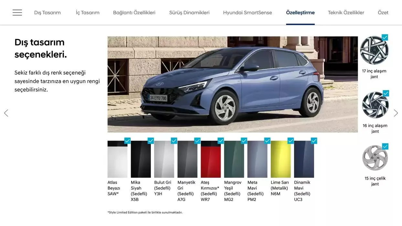
Task: Switch to the Teknik Özellikler tab
Action: 346,12
